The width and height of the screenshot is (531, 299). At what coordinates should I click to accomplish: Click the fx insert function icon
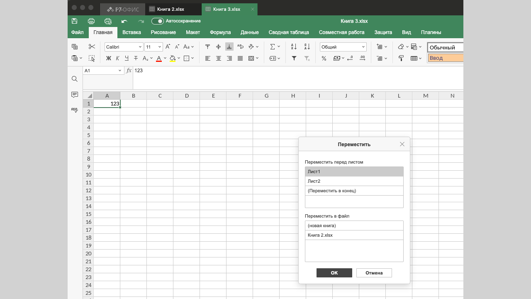pos(129,71)
